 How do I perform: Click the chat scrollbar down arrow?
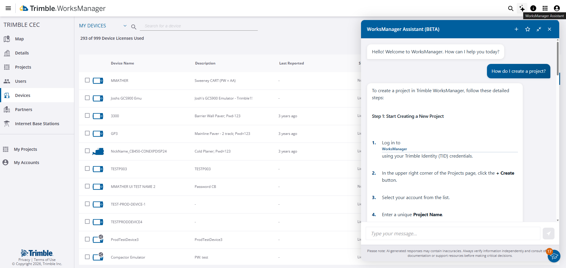click(557, 220)
